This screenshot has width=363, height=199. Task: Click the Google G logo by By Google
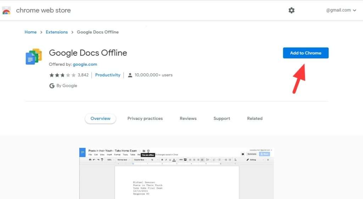tap(52, 86)
